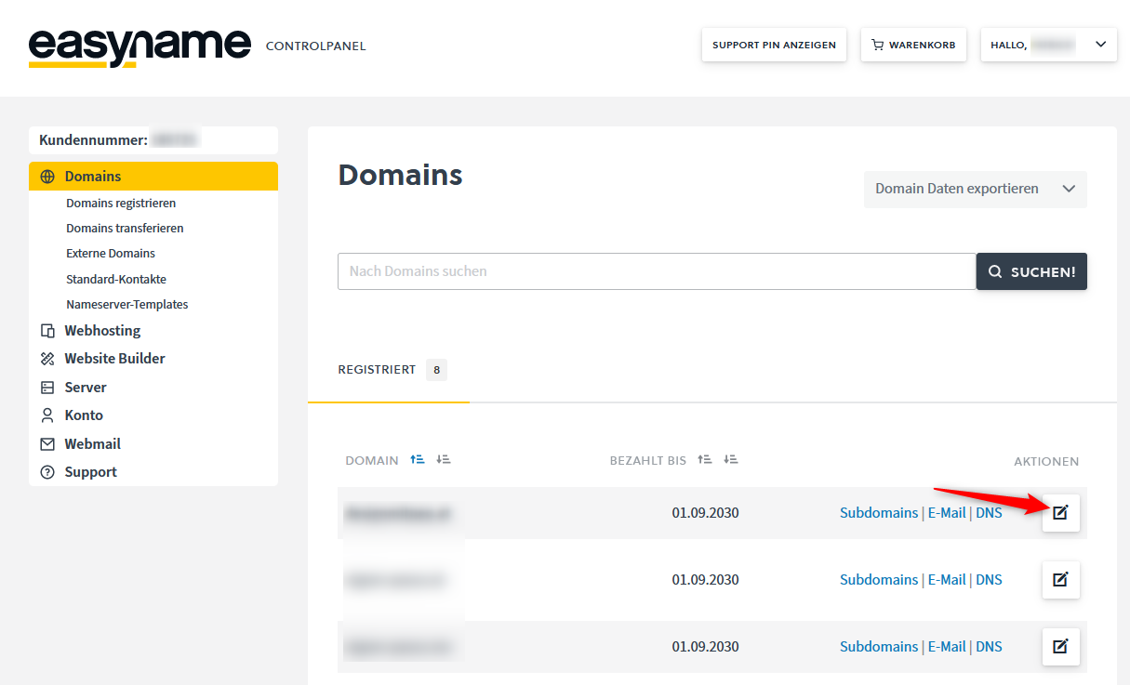This screenshot has width=1130, height=685.
Task: Open Webhosting via its sidebar icon
Action: 47,331
